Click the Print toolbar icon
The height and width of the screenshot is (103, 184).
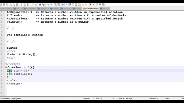[17, 5]
